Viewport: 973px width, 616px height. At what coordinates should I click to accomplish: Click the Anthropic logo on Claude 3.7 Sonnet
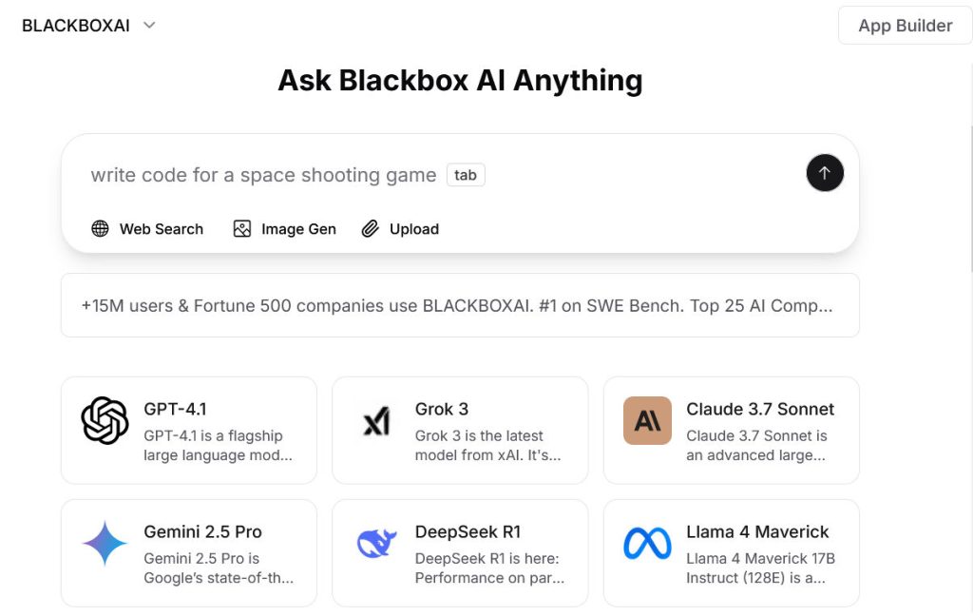[x=647, y=420]
